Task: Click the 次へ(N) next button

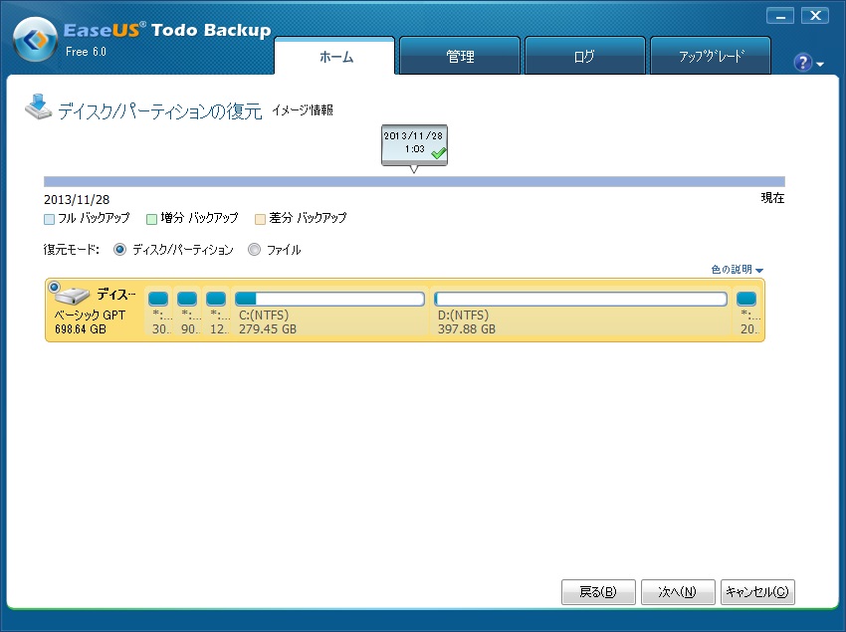Action: point(678,592)
